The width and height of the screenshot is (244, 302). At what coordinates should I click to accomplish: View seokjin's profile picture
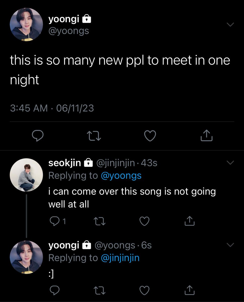tap(26, 175)
